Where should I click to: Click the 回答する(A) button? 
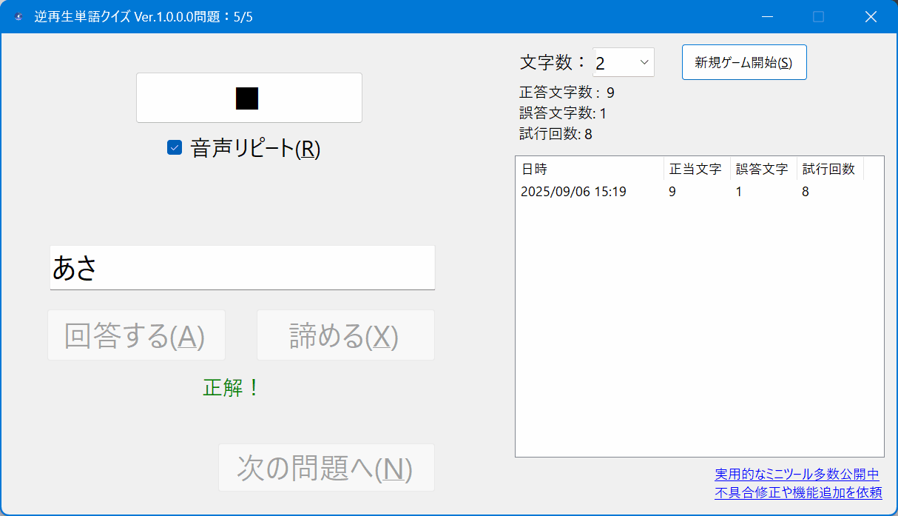(x=136, y=335)
